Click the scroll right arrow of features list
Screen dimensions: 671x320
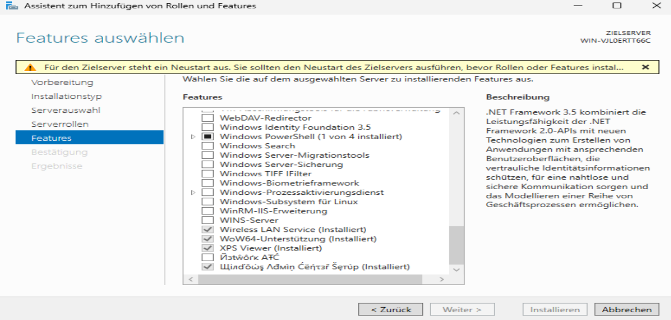click(441, 279)
